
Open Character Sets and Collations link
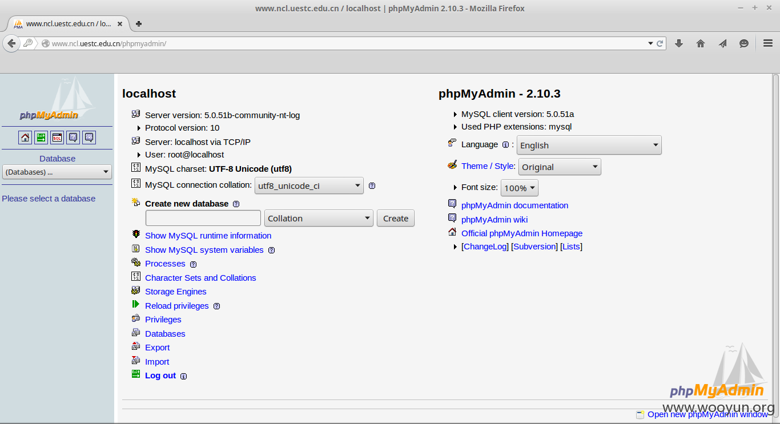200,278
